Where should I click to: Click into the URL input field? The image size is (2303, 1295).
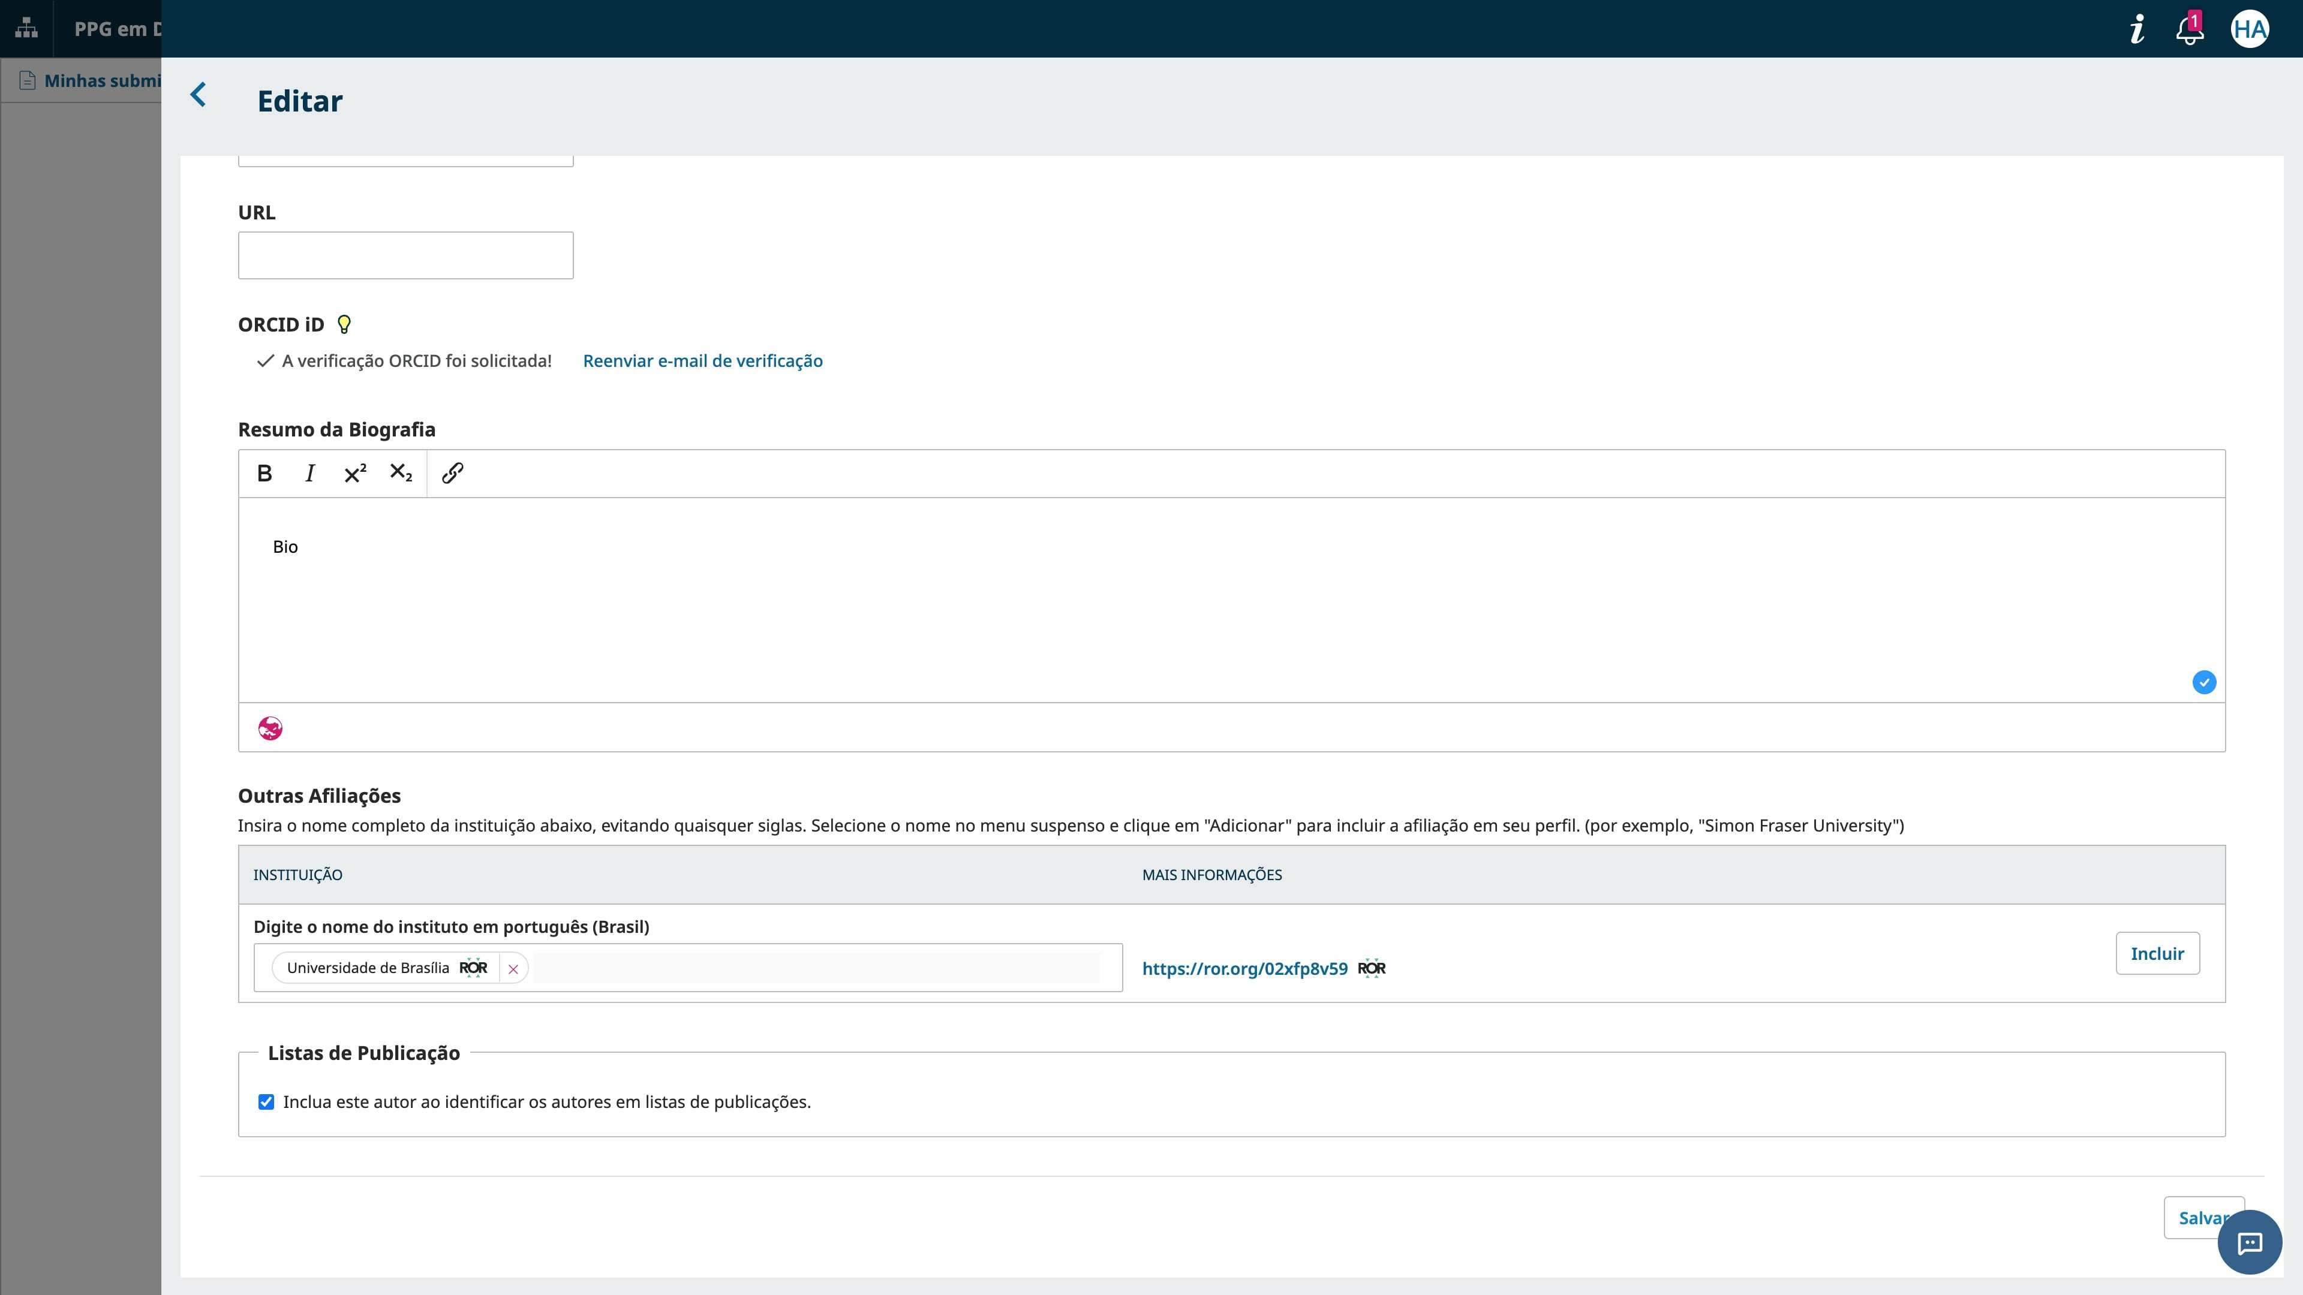coord(405,255)
